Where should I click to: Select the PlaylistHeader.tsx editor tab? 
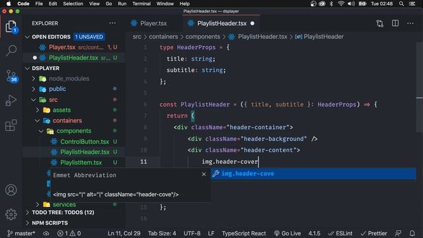pos(221,24)
